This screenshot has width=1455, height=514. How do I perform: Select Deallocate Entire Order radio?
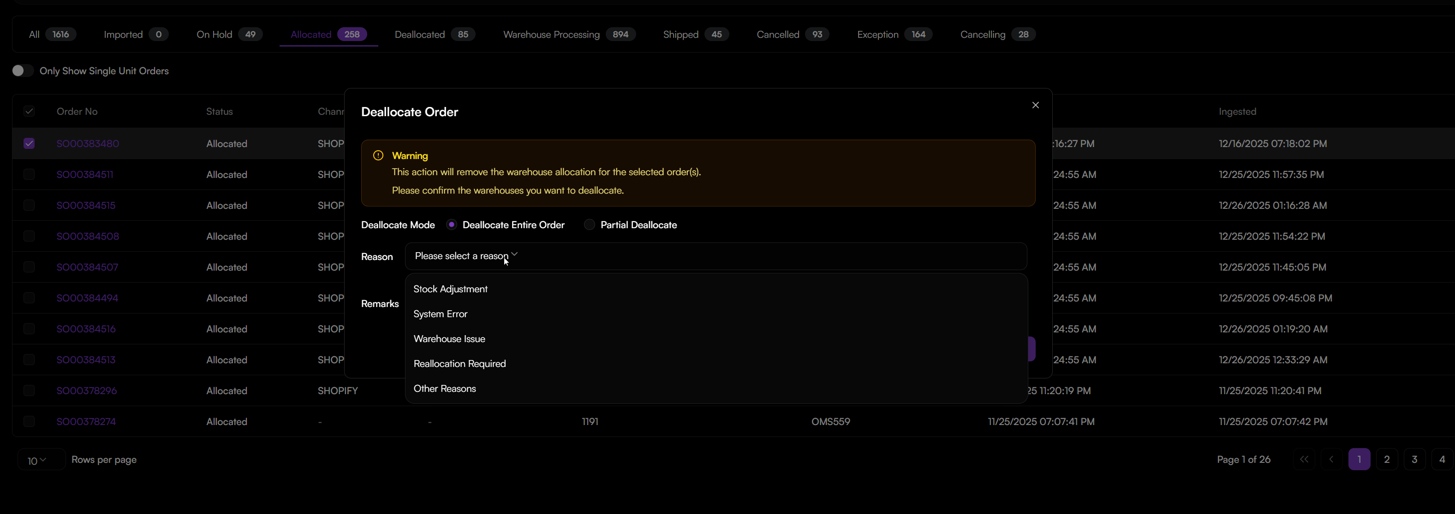pyautogui.click(x=451, y=225)
